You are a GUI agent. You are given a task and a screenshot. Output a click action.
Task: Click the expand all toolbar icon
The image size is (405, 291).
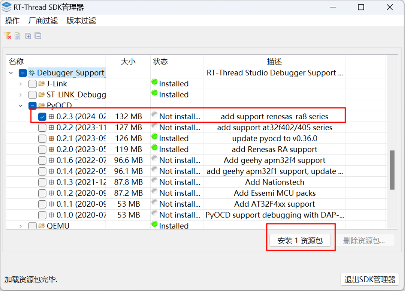28,36
